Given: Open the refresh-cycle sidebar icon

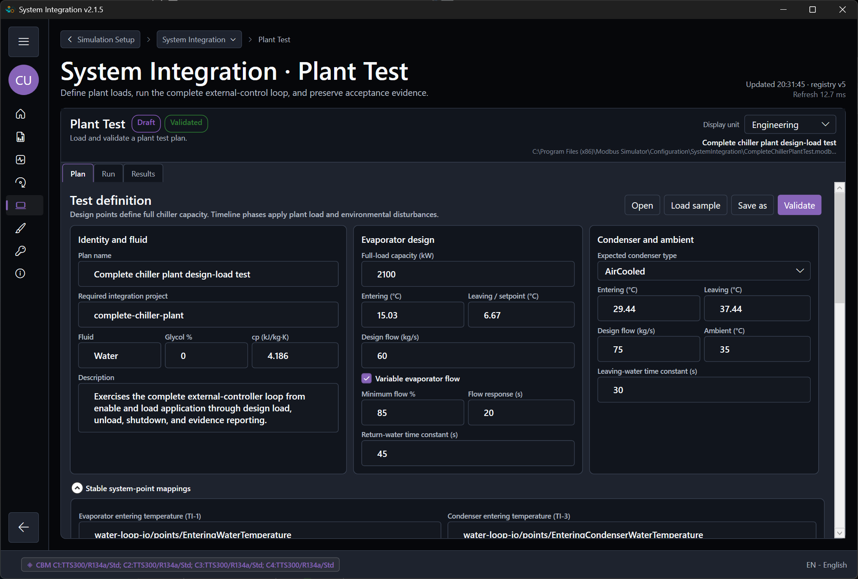Looking at the screenshot, I should 21,182.
